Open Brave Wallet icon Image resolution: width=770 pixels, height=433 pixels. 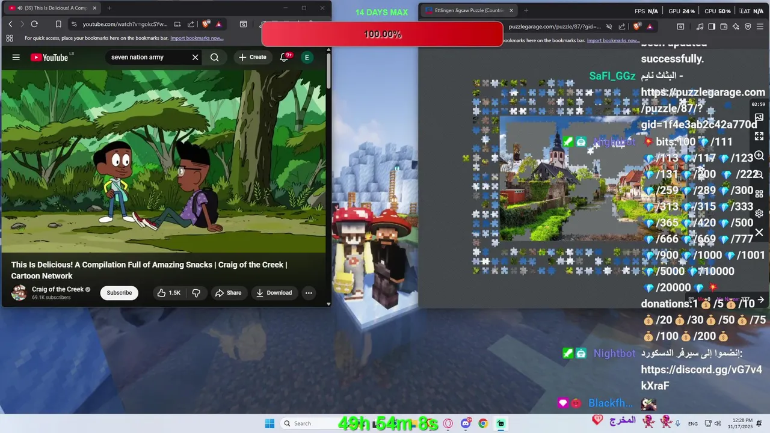[x=724, y=26]
